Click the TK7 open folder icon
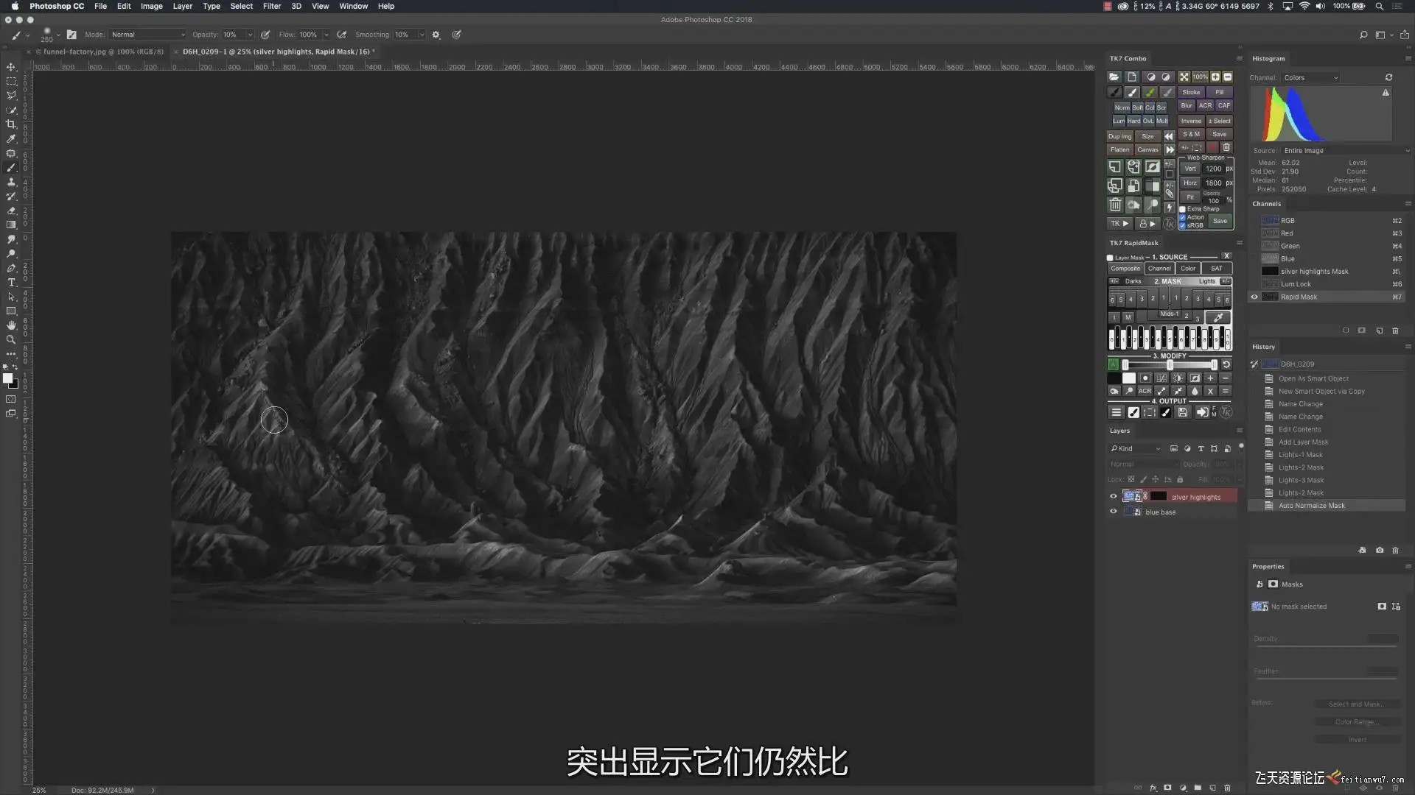 pos(1114,77)
